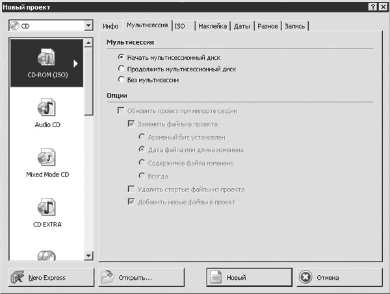Select Начать мультисессионный диск radio button

point(121,57)
